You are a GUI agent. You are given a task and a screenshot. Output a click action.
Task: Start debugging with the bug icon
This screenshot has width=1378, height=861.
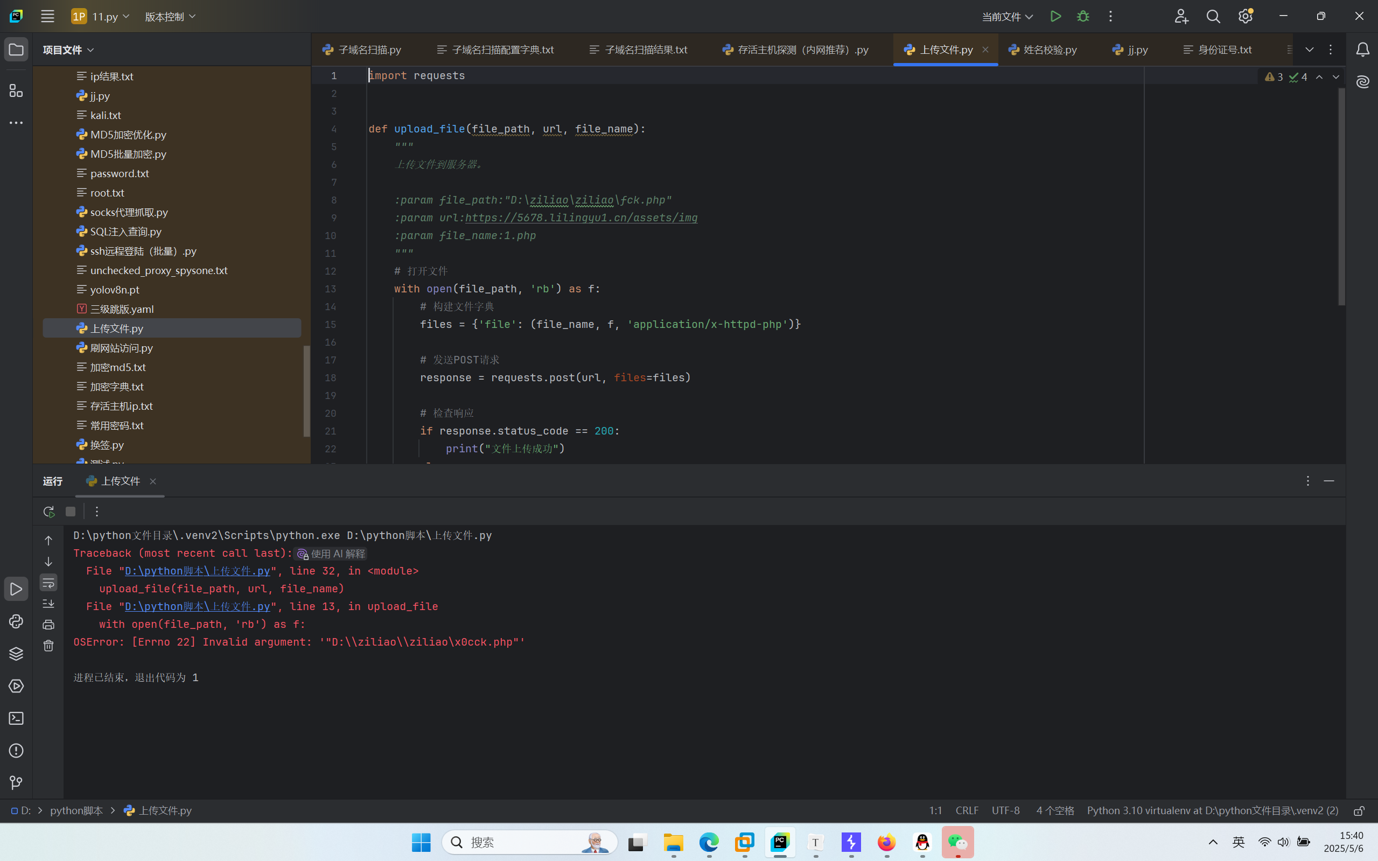[1082, 17]
